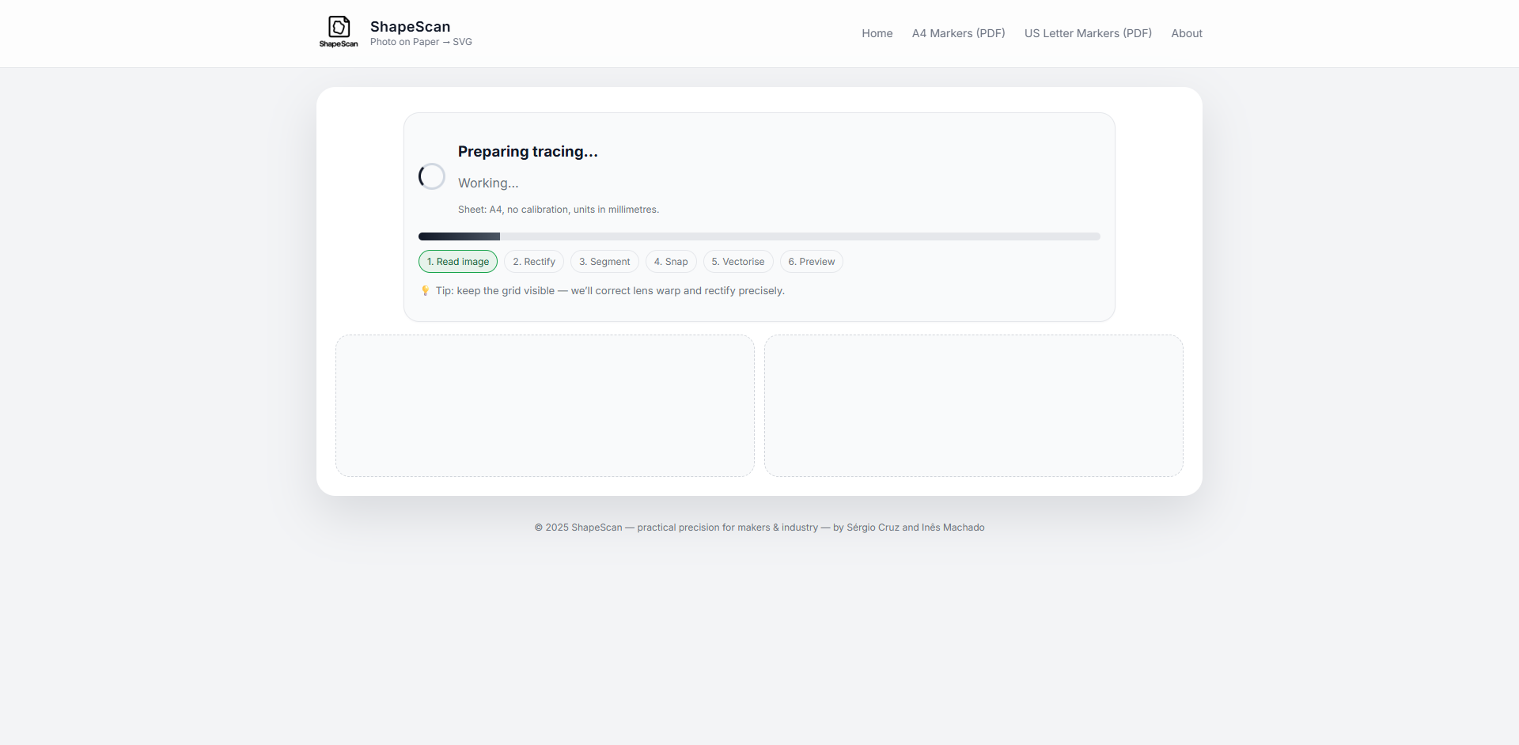Click the ShapeScan logo icon
The width and height of the screenshot is (1519, 745).
pos(339,32)
